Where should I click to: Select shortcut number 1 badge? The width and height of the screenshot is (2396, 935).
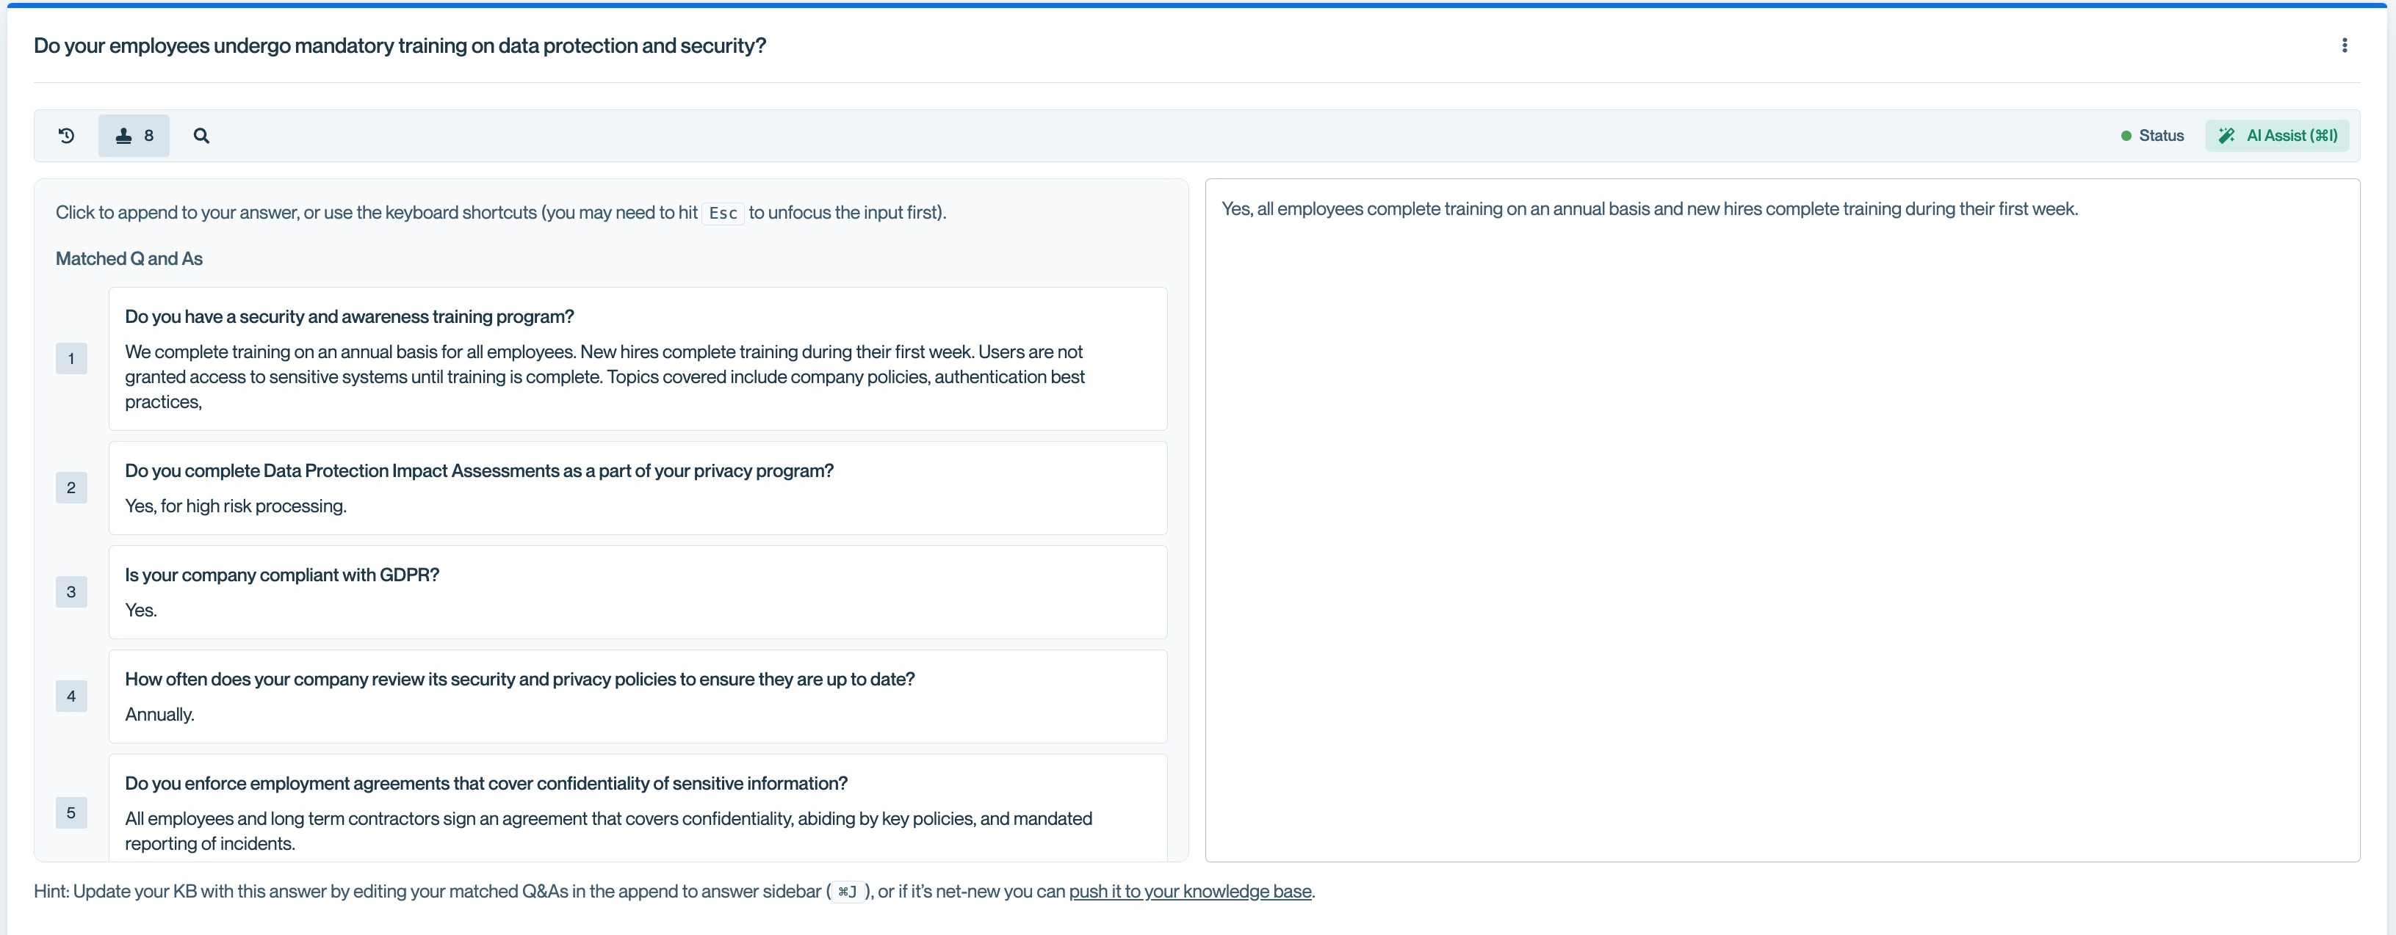71,359
